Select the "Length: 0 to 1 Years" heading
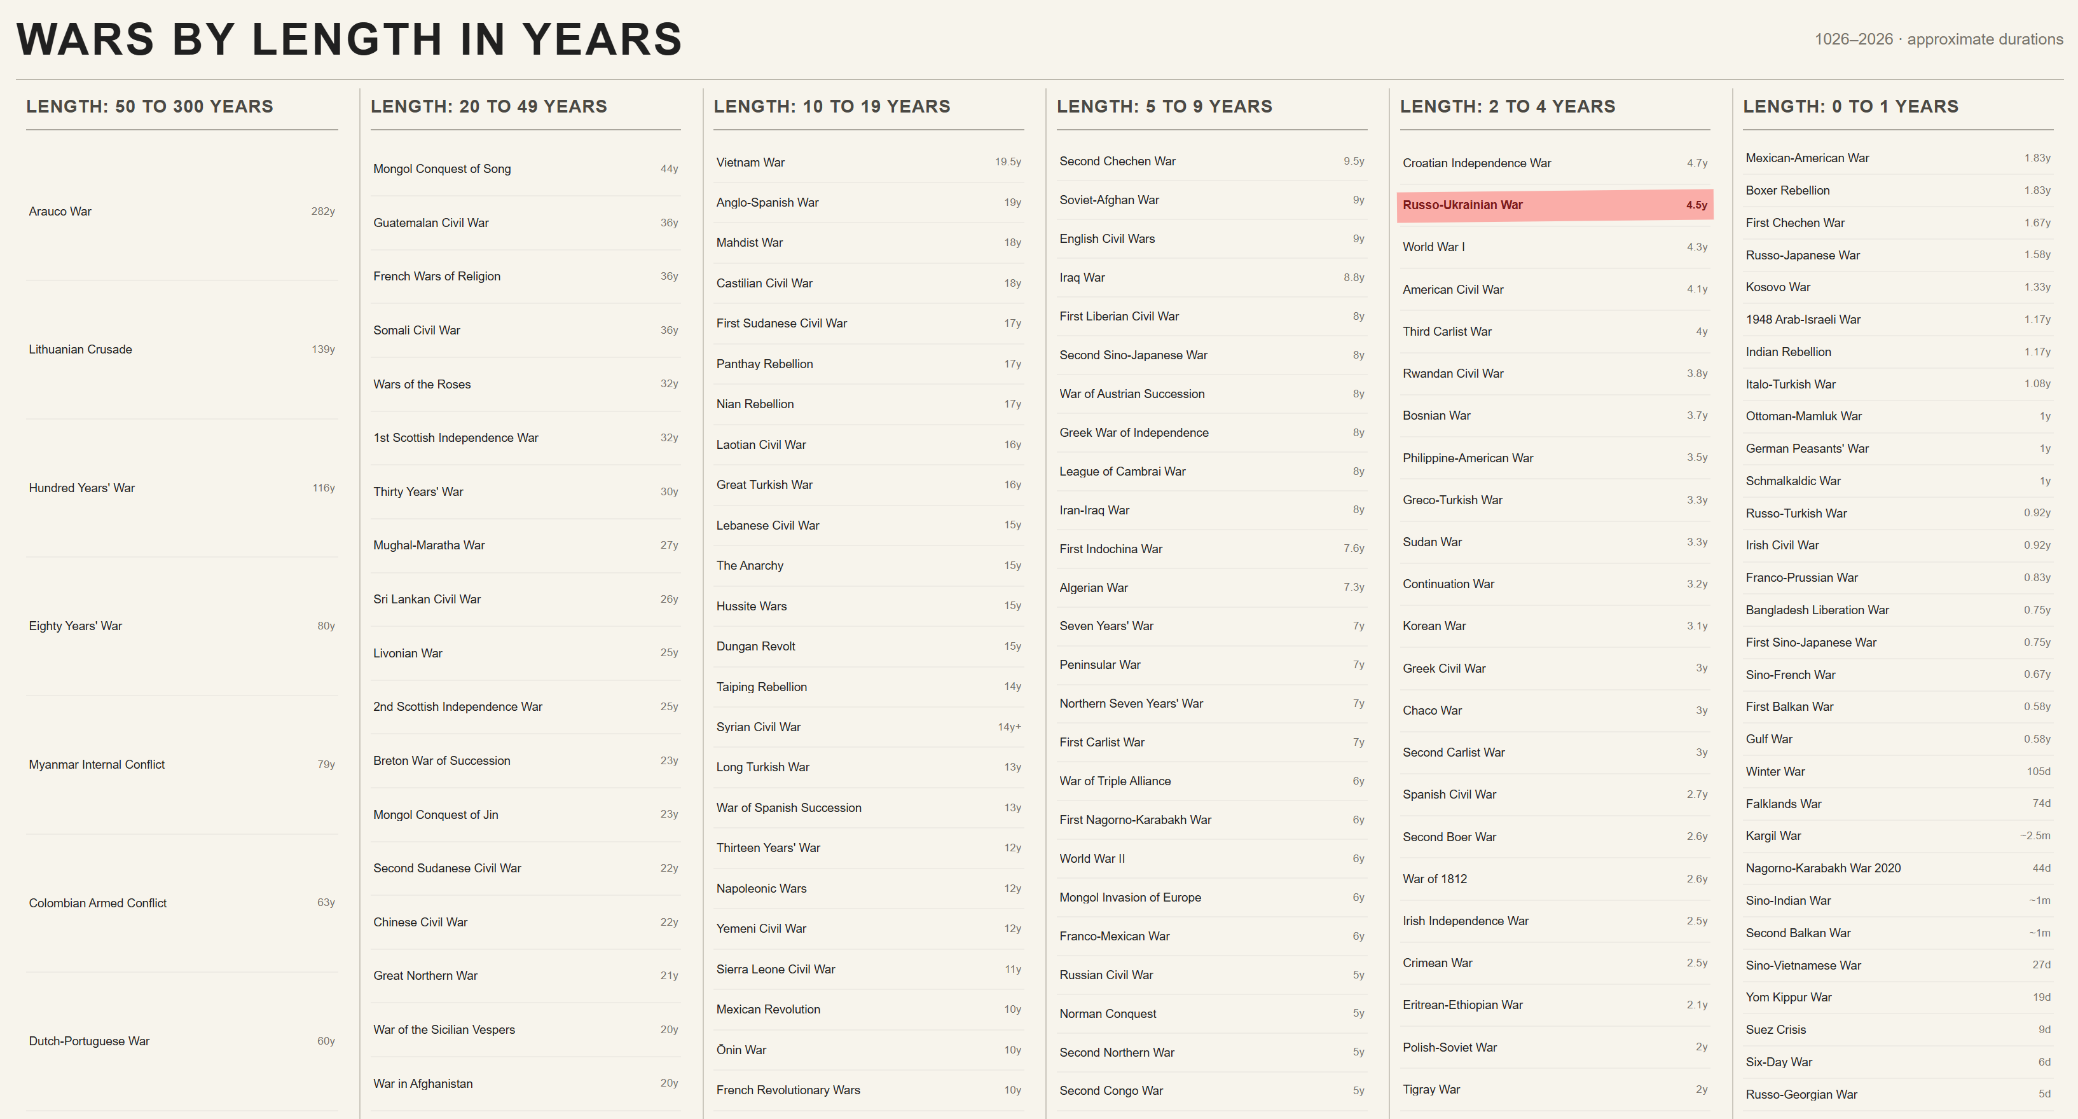2078x1119 pixels. [x=1850, y=106]
